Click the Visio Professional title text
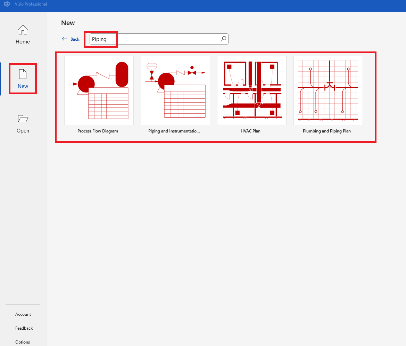The height and width of the screenshot is (346, 406). coord(31,4)
